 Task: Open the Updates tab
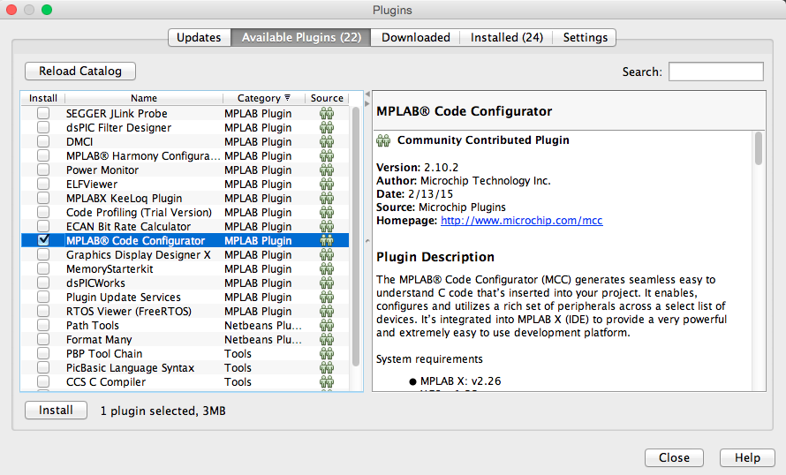coord(199,37)
